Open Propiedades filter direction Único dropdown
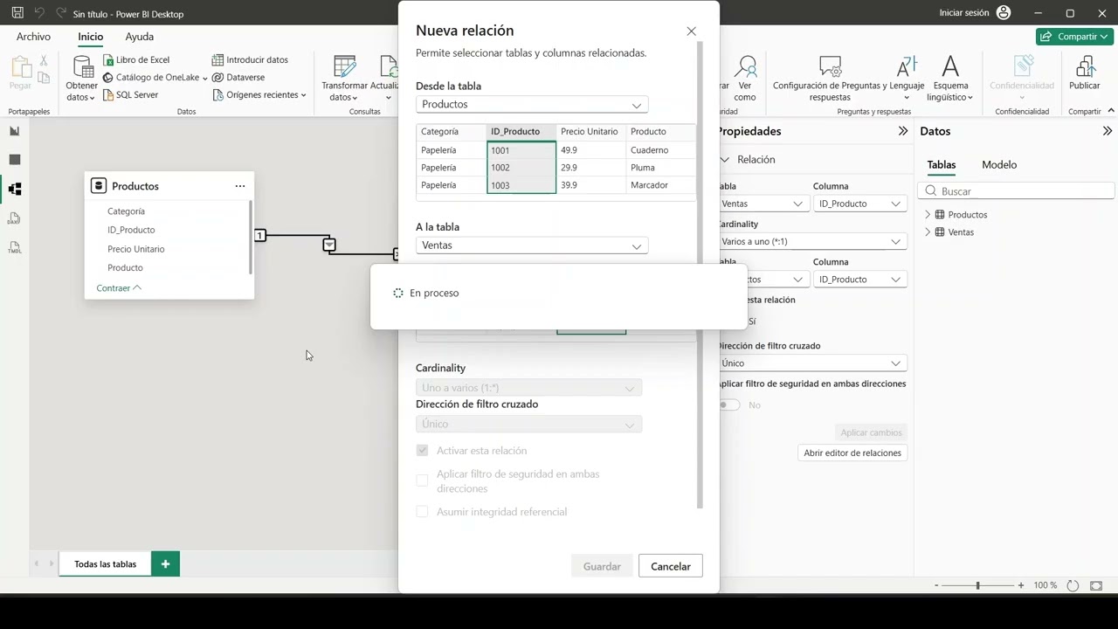Image resolution: width=1118 pixels, height=629 pixels. click(x=811, y=363)
